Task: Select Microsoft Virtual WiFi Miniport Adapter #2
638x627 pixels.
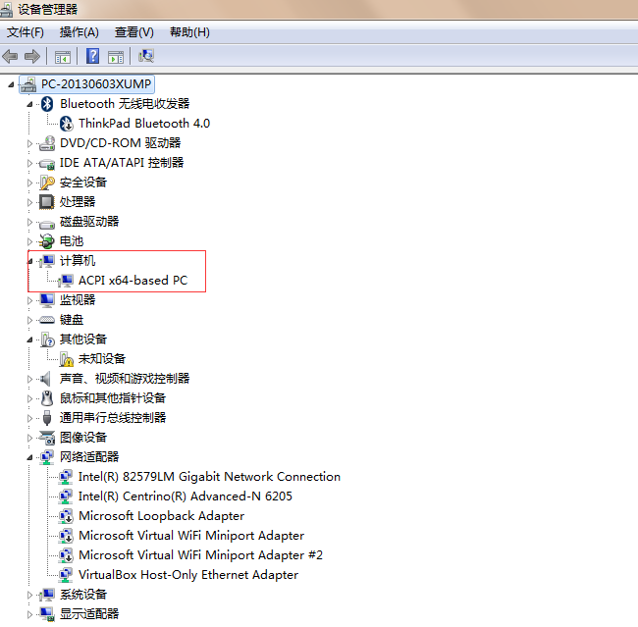Action: click(x=200, y=555)
